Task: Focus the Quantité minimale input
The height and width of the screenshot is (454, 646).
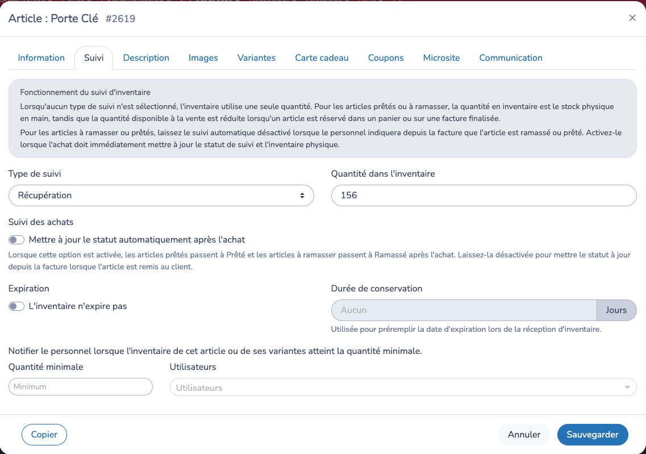Action: (x=80, y=387)
